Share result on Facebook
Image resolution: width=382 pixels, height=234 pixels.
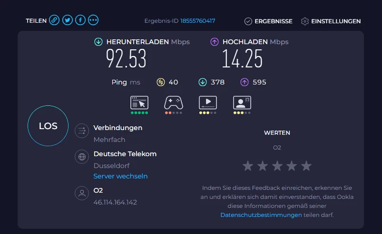coord(80,20)
